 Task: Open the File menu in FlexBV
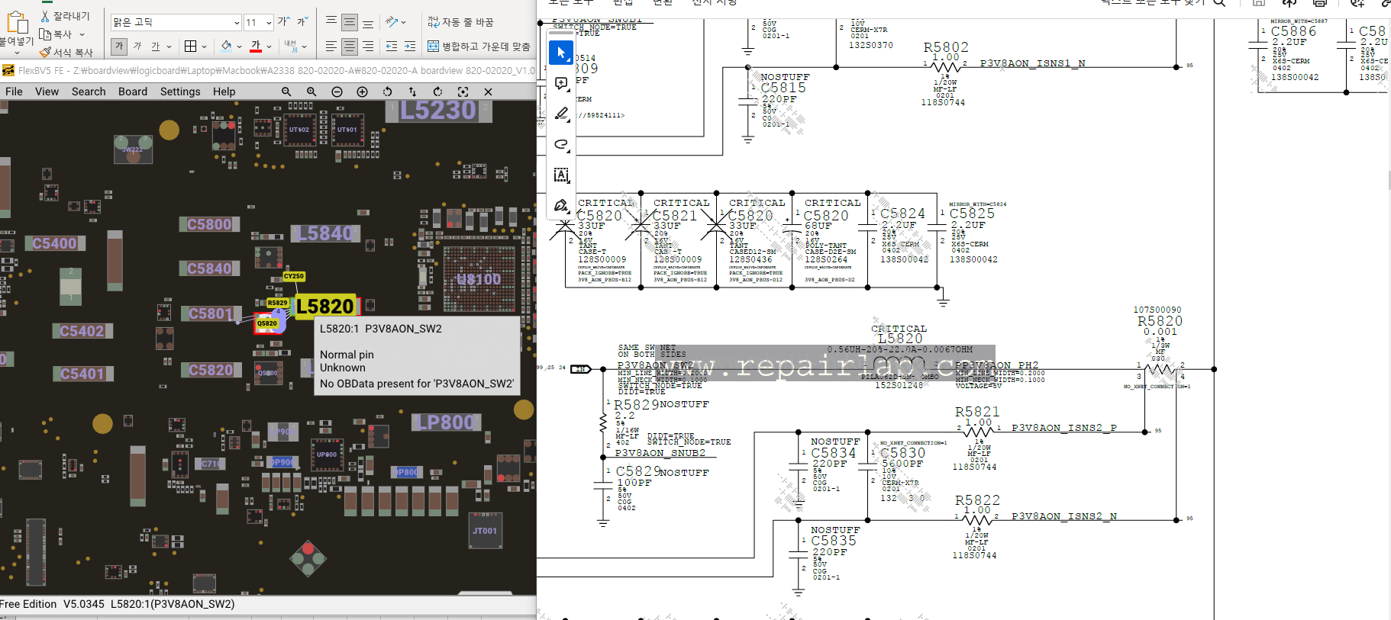(14, 92)
